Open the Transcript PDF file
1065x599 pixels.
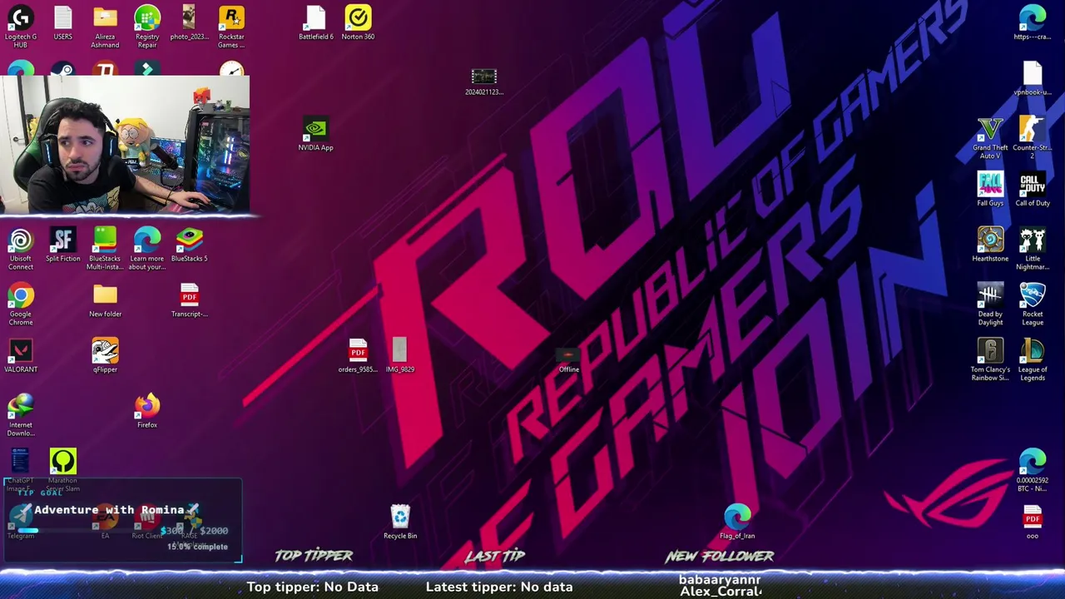point(189,300)
